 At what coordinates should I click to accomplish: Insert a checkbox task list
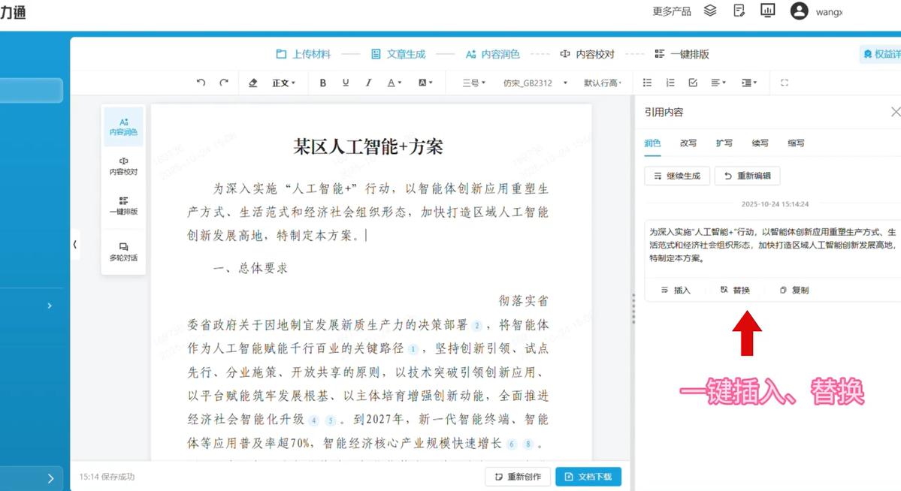click(693, 83)
